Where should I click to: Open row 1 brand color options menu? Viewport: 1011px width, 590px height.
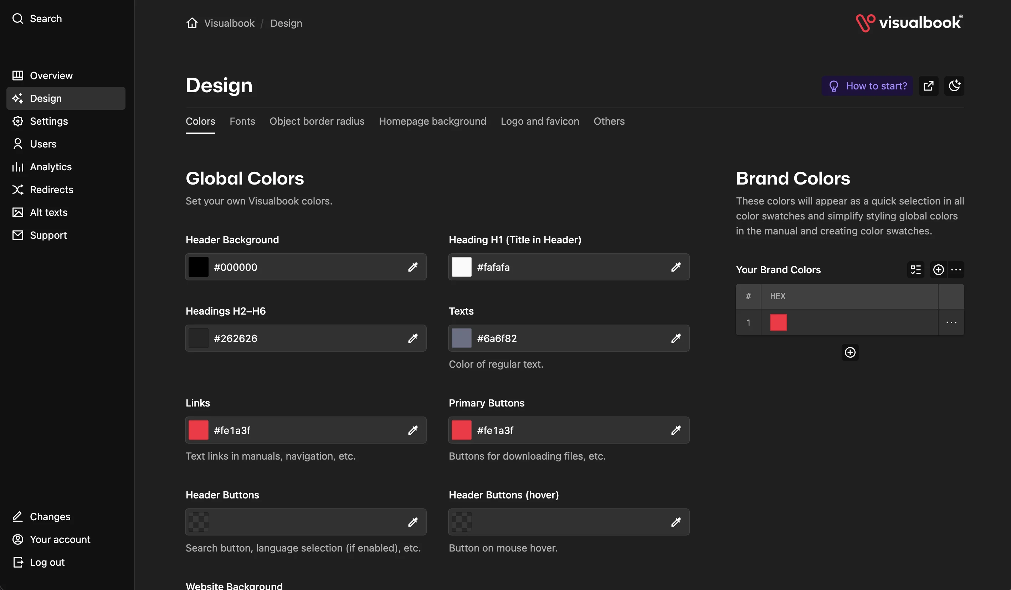point(951,322)
